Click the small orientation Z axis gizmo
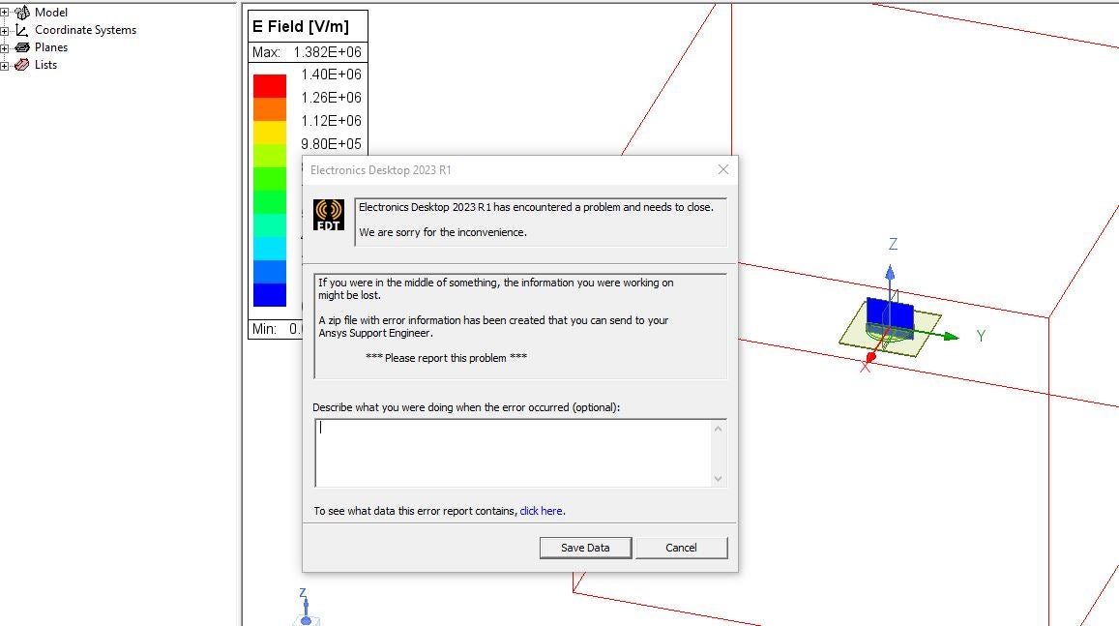The width and height of the screenshot is (1119, 626). tap(306, 607)
